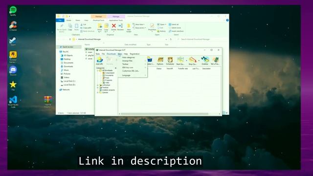Viewport: 313px width, 176px height.
Task: Open Spotify desktop shortcut
Action: [13, 11]
